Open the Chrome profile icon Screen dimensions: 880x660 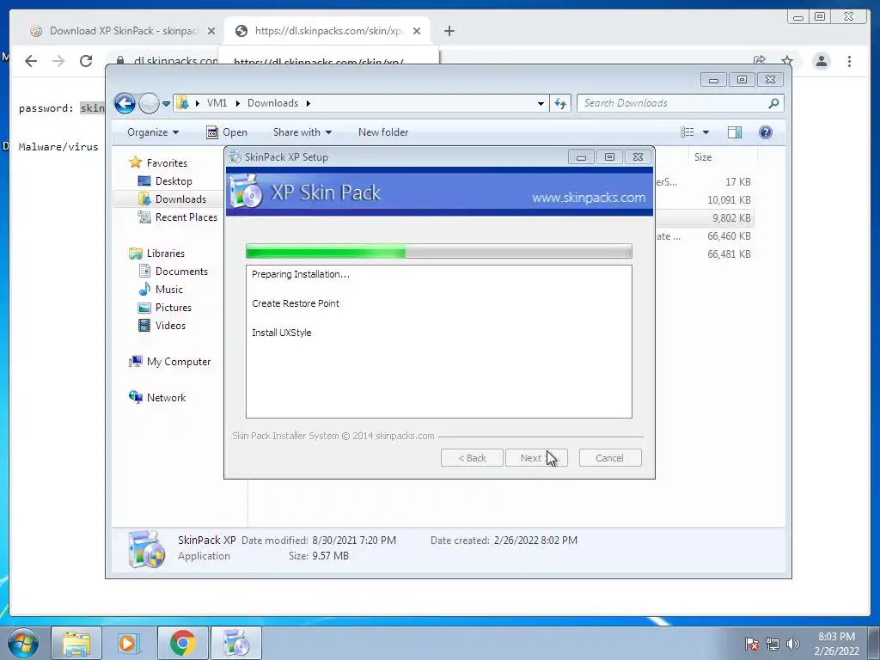point(821,61)
